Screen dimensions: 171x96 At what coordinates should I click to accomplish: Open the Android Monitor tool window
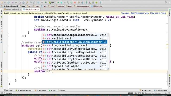coord(24,90)
